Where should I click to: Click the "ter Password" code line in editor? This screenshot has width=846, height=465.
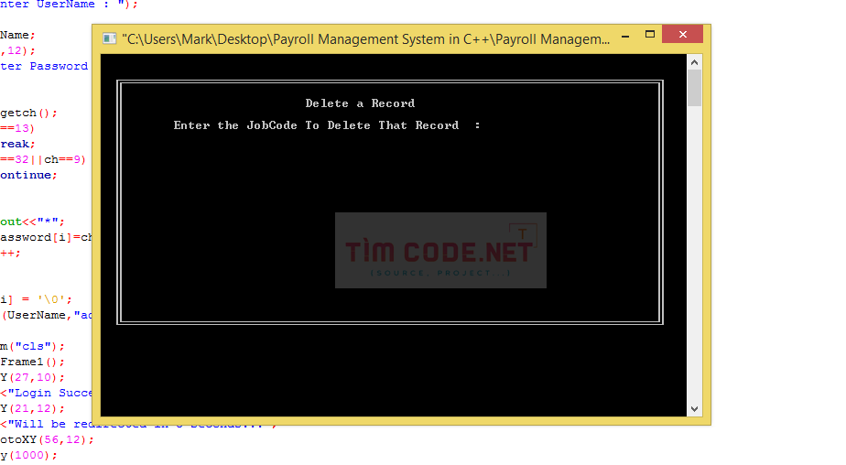click(44, 66)
